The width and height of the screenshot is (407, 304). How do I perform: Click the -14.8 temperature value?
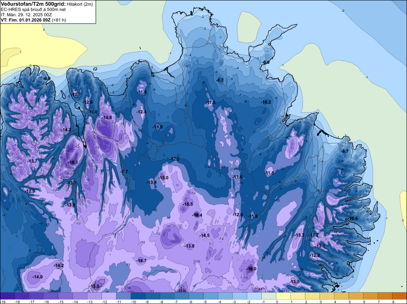(x=107, y=117)
